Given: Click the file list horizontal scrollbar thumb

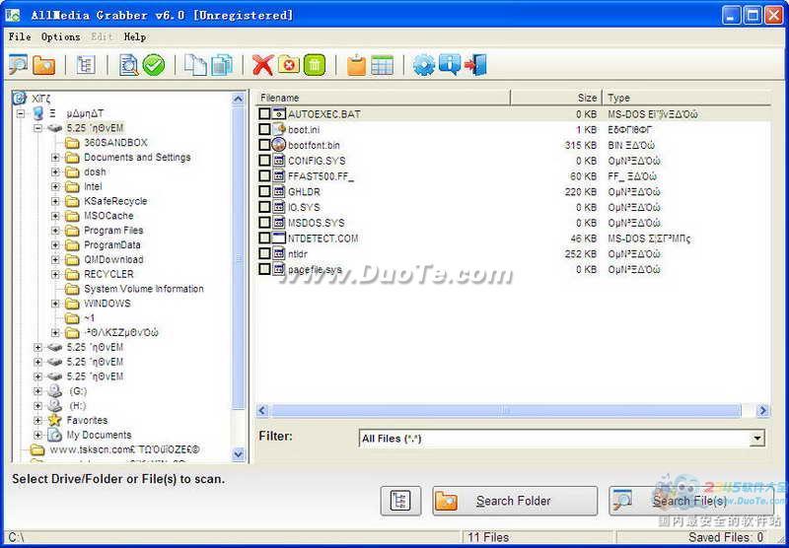Looking at the screenshot, I should [x=506, y=411].
